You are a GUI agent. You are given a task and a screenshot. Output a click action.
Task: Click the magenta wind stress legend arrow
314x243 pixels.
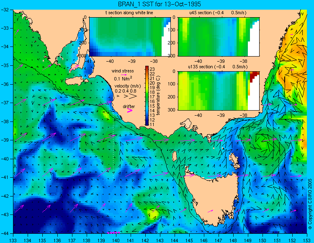click(124, 75)
